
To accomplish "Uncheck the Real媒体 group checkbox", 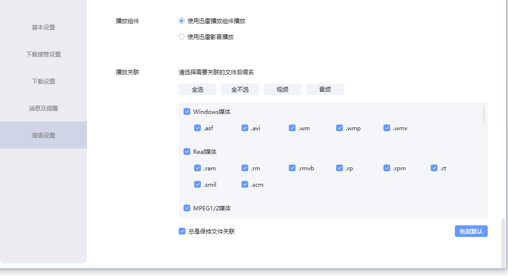I will (187, 152).
